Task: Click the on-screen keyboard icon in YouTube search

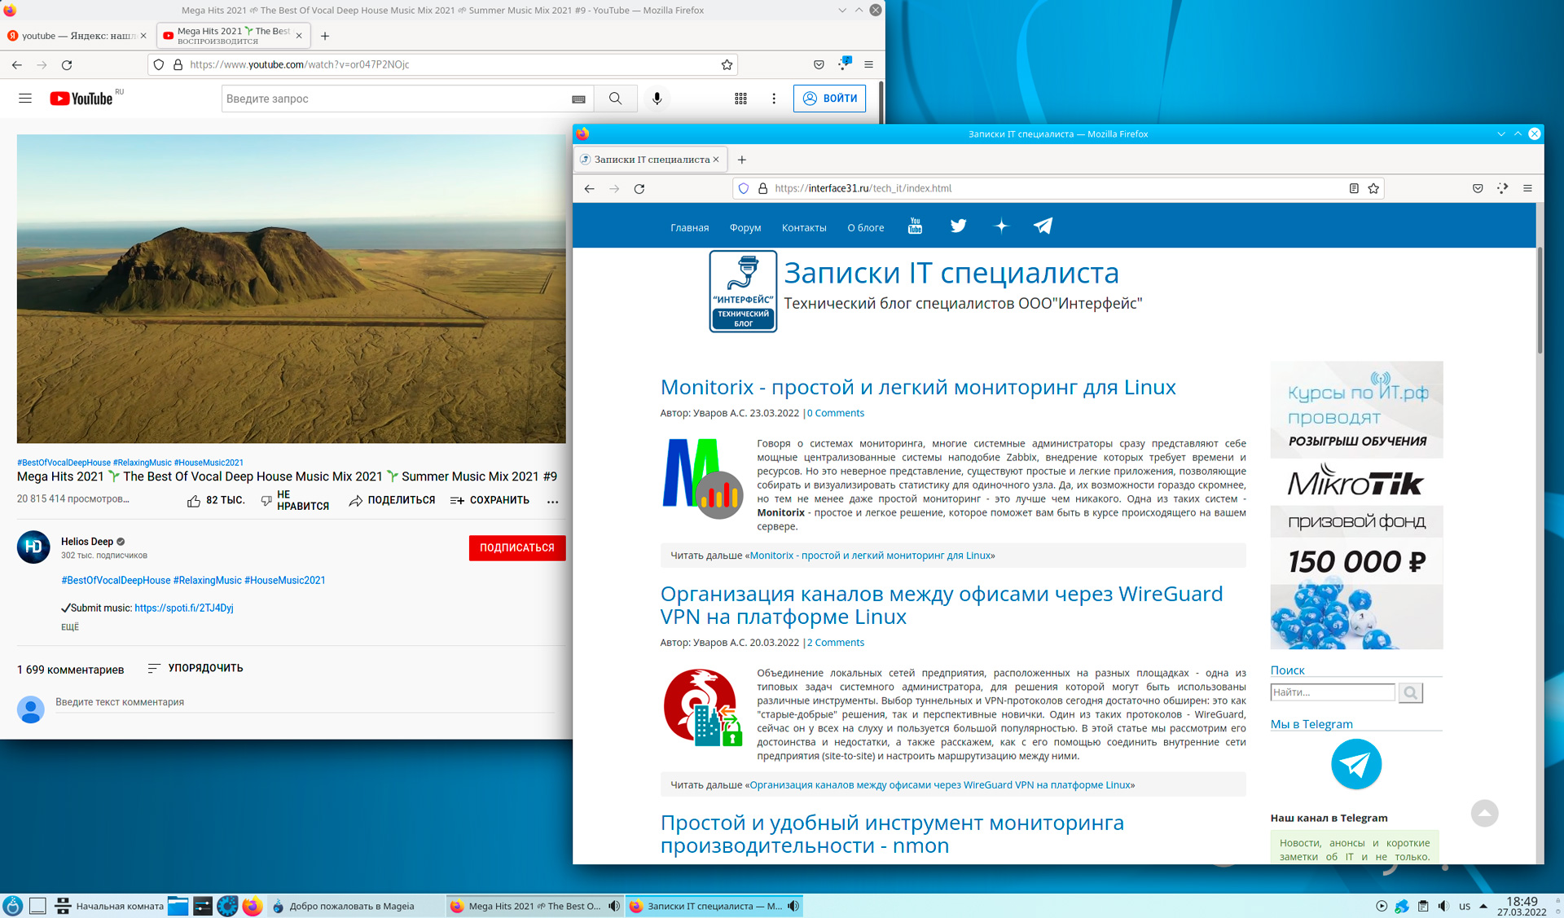Action: click(x=578, y=99)
